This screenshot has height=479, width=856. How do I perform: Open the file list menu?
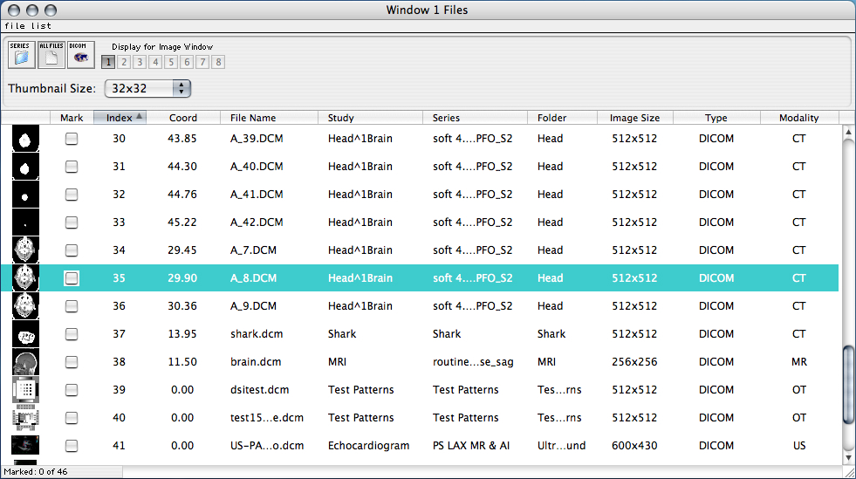tap(28, 26)
